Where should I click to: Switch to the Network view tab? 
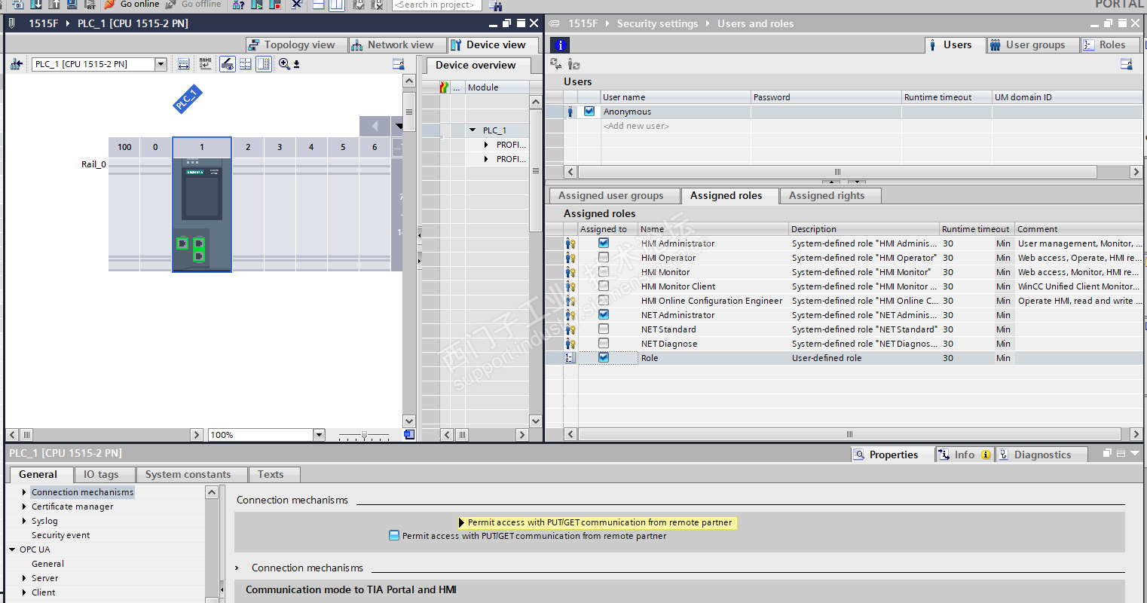(397, 45)
